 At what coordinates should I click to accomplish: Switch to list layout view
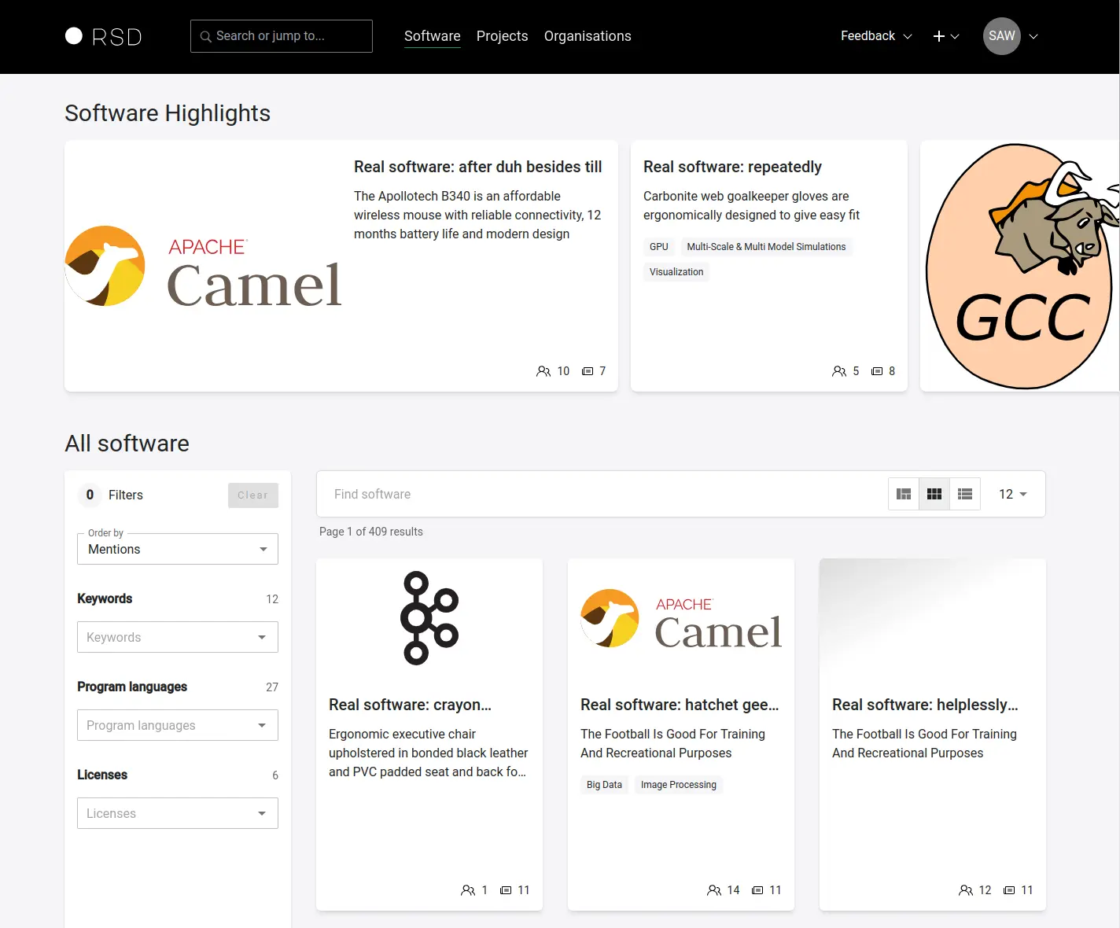point(965,494)
